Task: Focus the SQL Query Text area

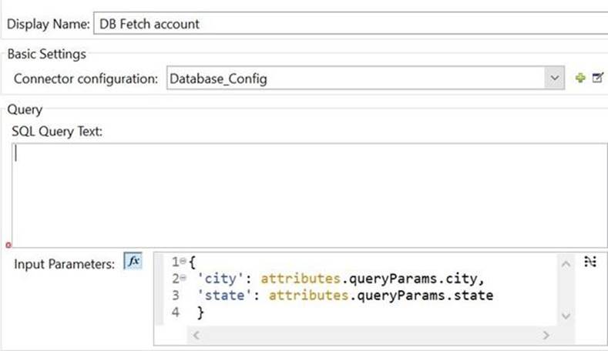Action: tap(308, 194)
